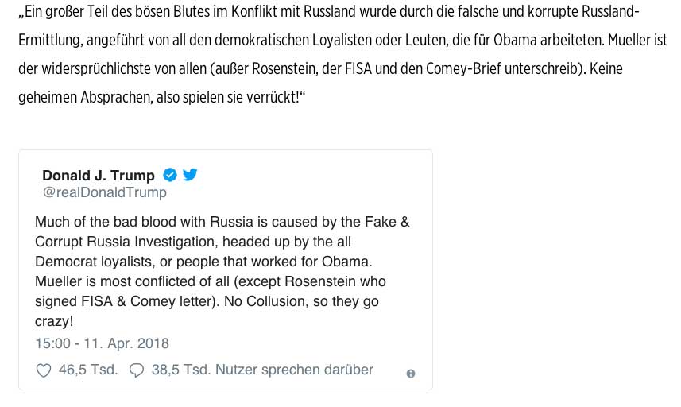
Task: Click the reply speech bubble icon
Action: coord(137,370)
